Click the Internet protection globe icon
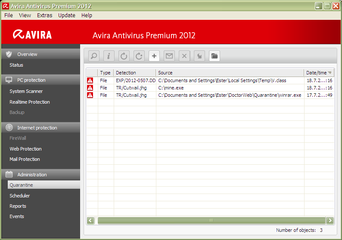 pyautogui.click(x=9, y=128)
